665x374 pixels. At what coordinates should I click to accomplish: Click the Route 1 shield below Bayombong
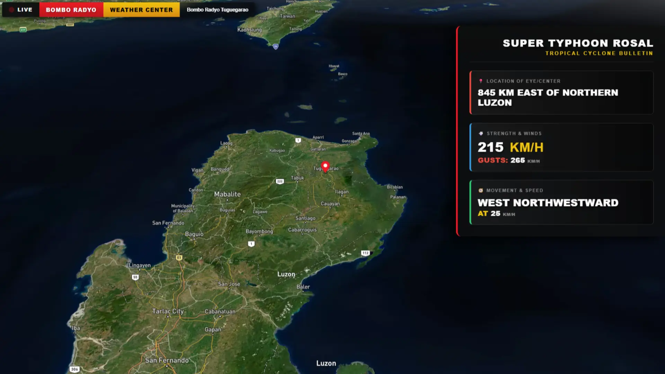point(251,244)
